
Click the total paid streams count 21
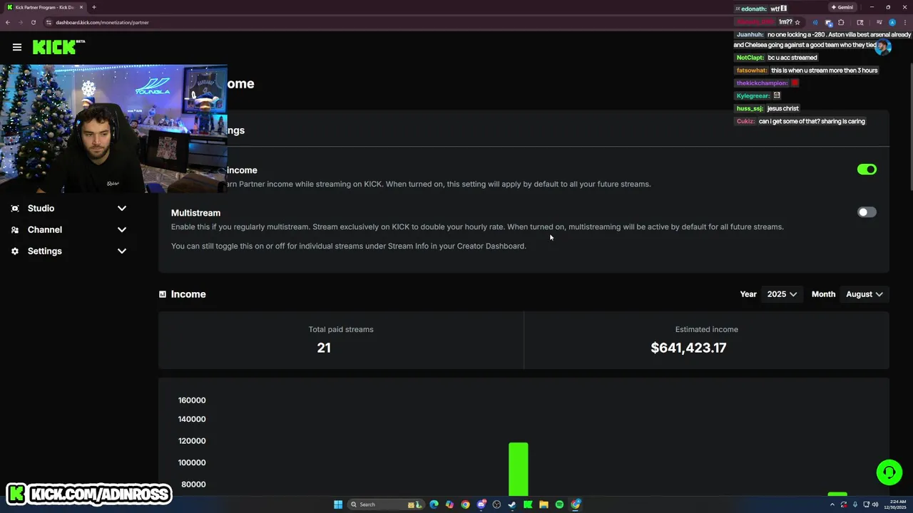(x=324, y=348)
